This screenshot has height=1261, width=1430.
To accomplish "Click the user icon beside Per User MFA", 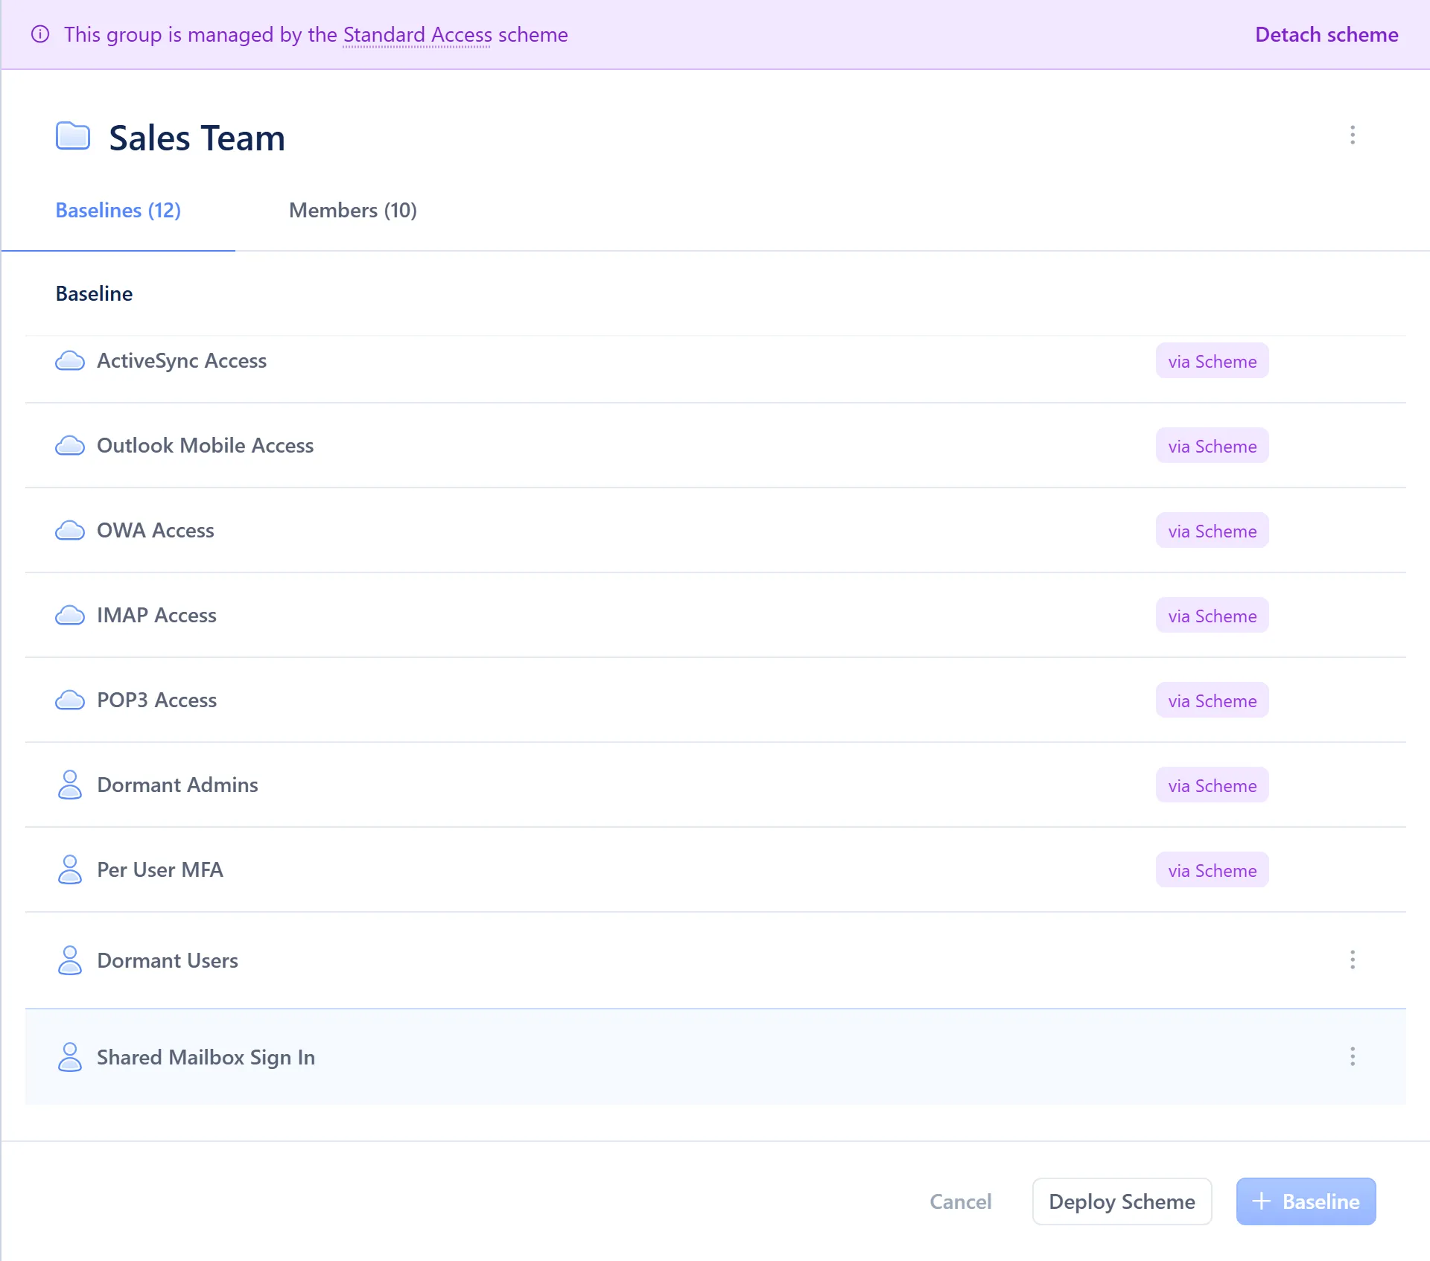I will pyautogui.click(x=70, y=869).
